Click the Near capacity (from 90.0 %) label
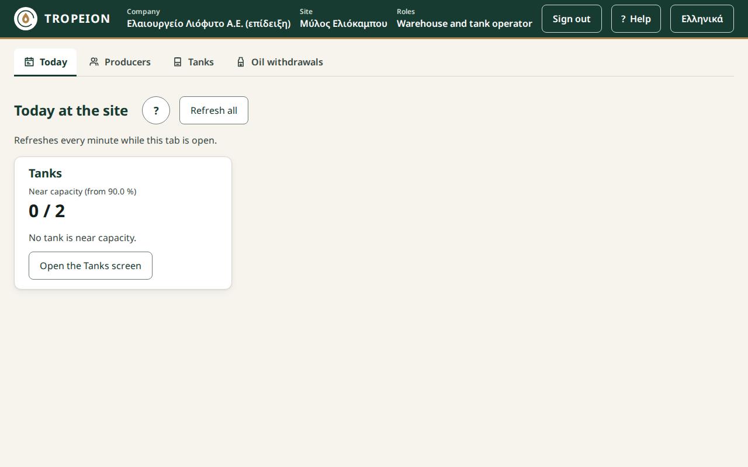The image size is (748, 467). coord(82,191)
